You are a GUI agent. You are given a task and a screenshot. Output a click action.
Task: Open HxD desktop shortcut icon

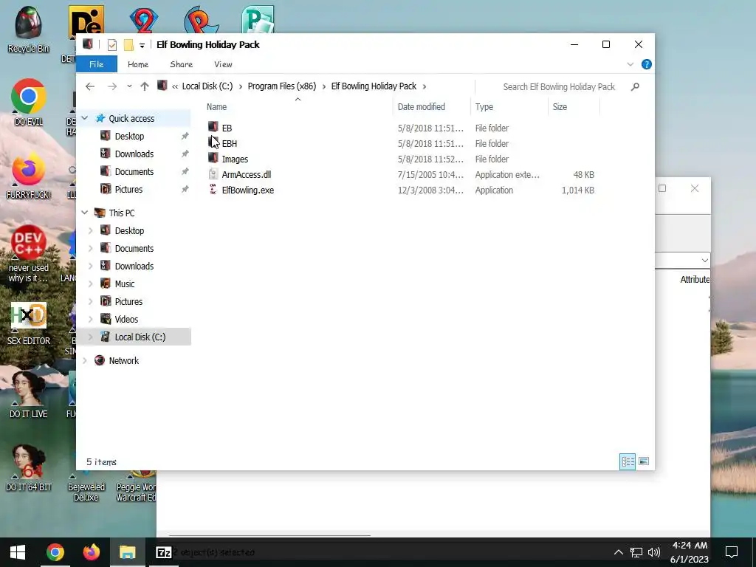(x=29, y=323)
